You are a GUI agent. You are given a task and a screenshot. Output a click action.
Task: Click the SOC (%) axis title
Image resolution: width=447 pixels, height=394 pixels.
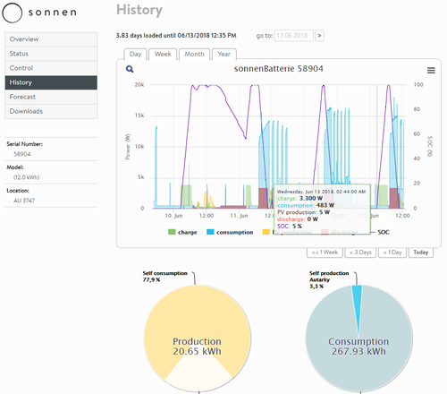[429, 146]
